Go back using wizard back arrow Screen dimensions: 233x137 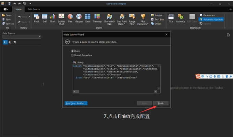(x=68, y=42)
